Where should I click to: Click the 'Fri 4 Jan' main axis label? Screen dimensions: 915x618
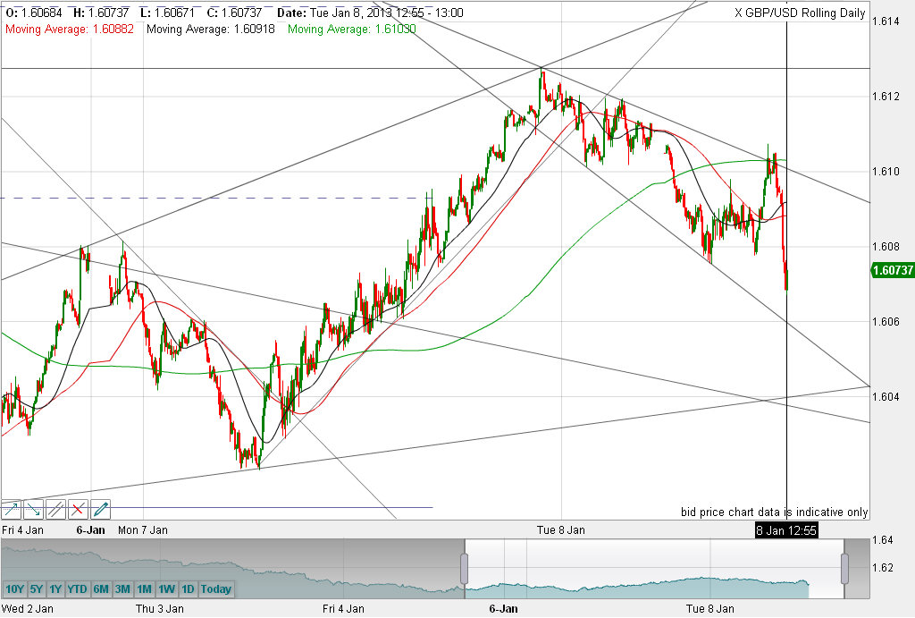click(22, 529)
